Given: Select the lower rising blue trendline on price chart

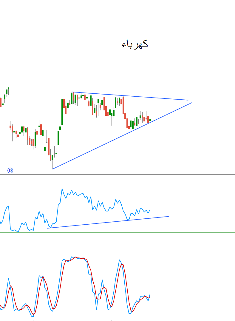Looking at the screenshot, I should (122, 136).
